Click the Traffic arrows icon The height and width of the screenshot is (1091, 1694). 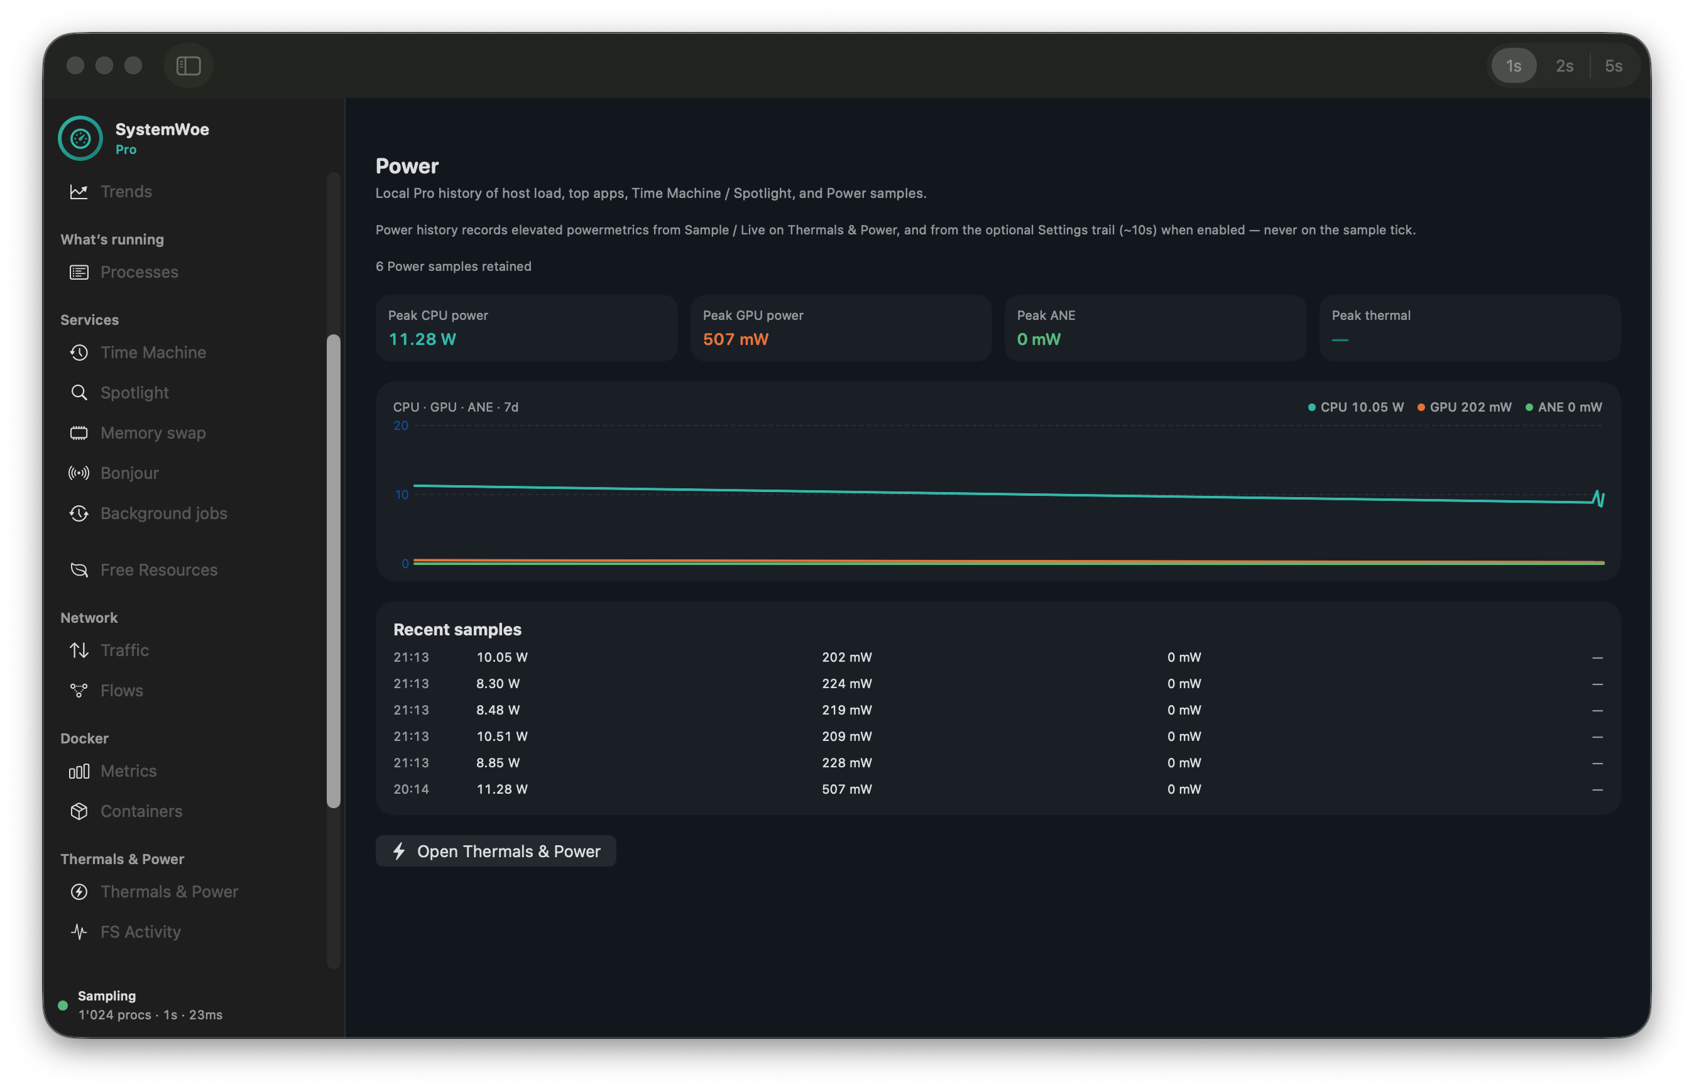pyautogui.click(x=79, y=650)
